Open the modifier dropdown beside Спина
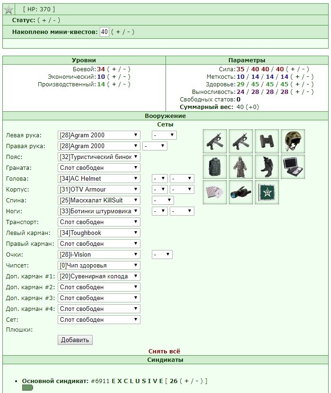 coord(163,200)
